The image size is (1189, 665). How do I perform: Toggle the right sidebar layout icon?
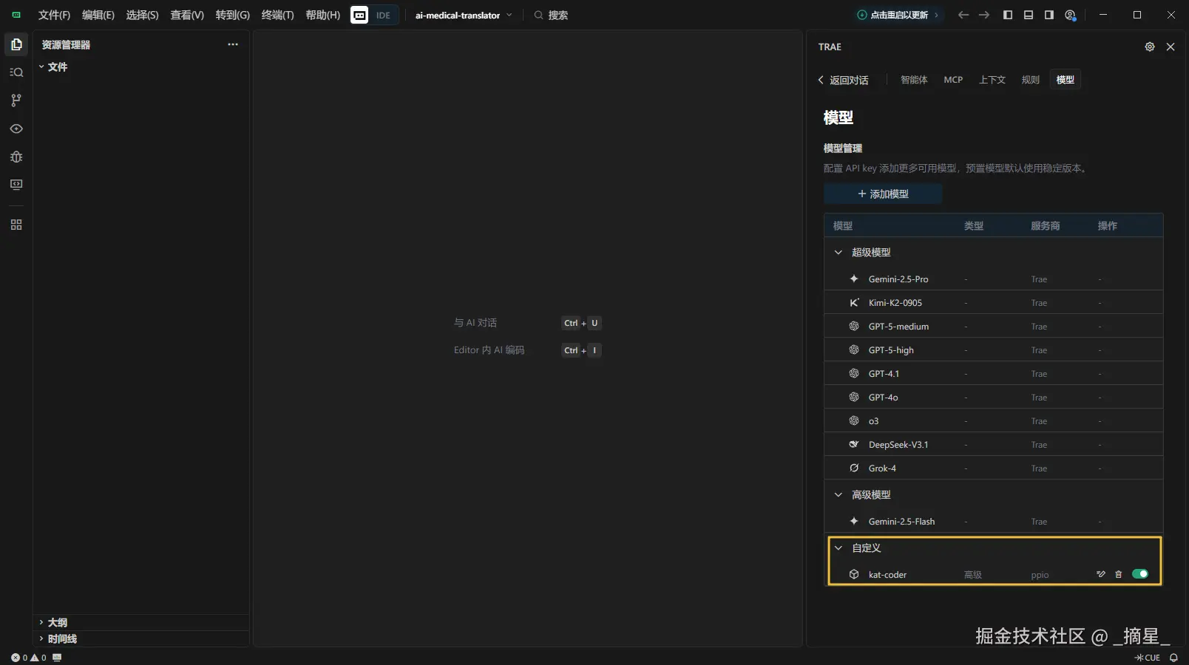(1049, 15)
